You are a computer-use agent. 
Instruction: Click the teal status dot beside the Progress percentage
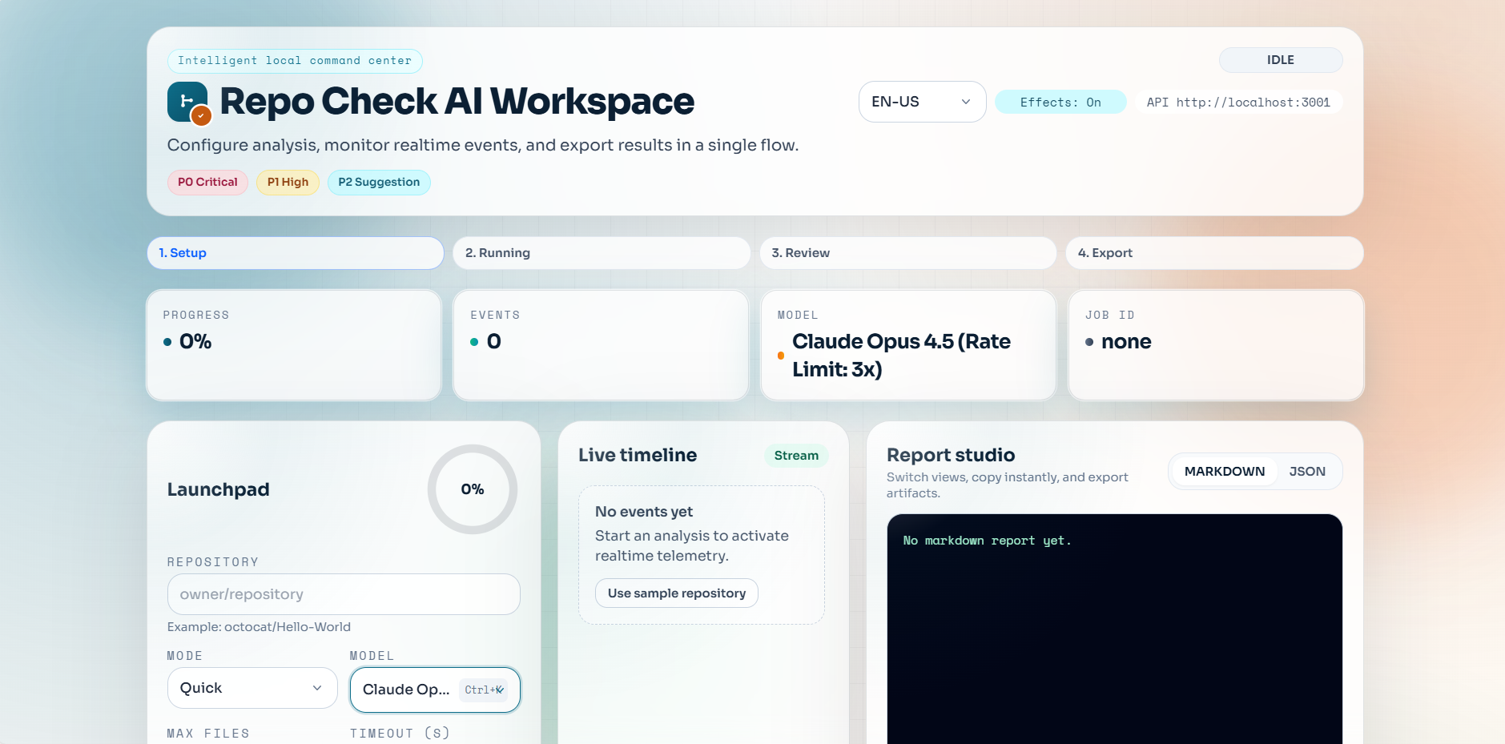[x=166, y=343]
